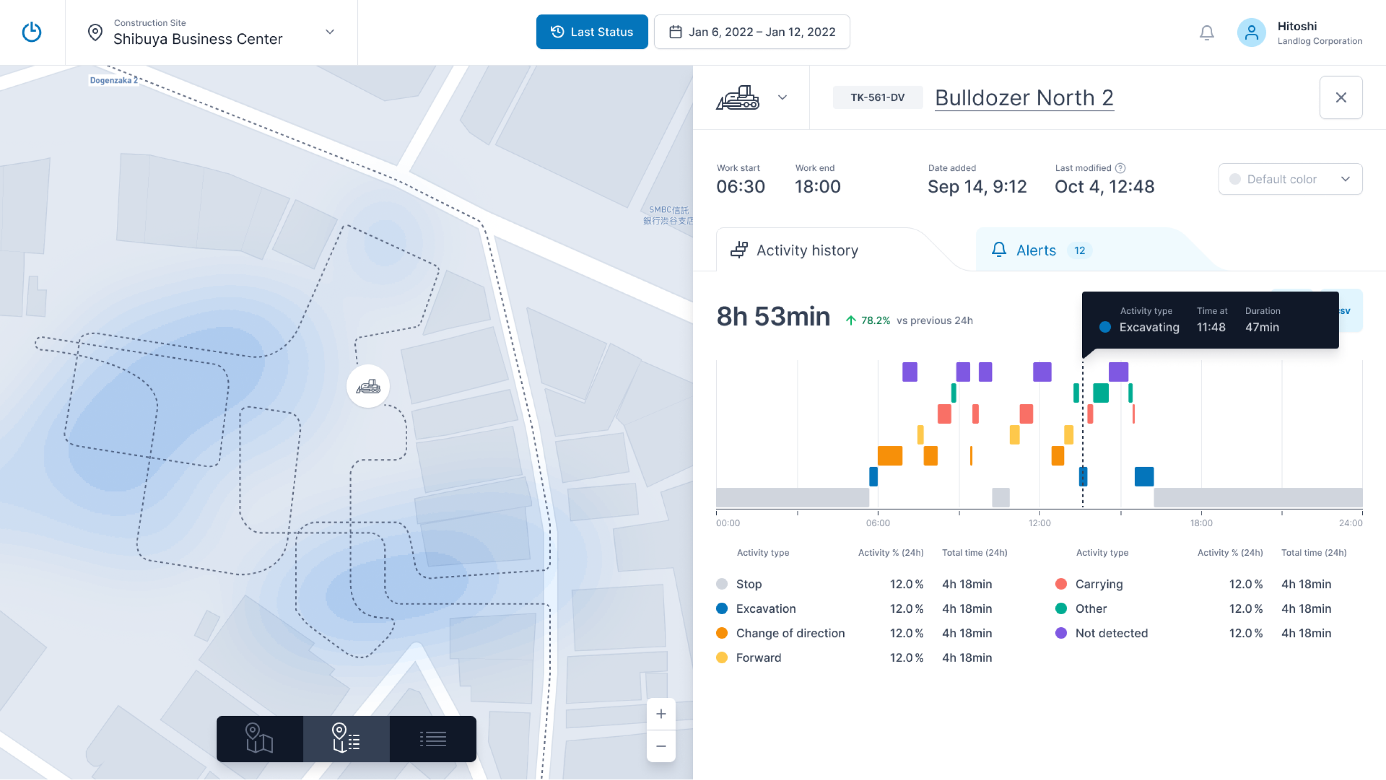Image resolution: width=1386 pixels, height=780 pixels.
Task: Click the Bulldozer North 2 name field
Action: (x=1024, y=98)
